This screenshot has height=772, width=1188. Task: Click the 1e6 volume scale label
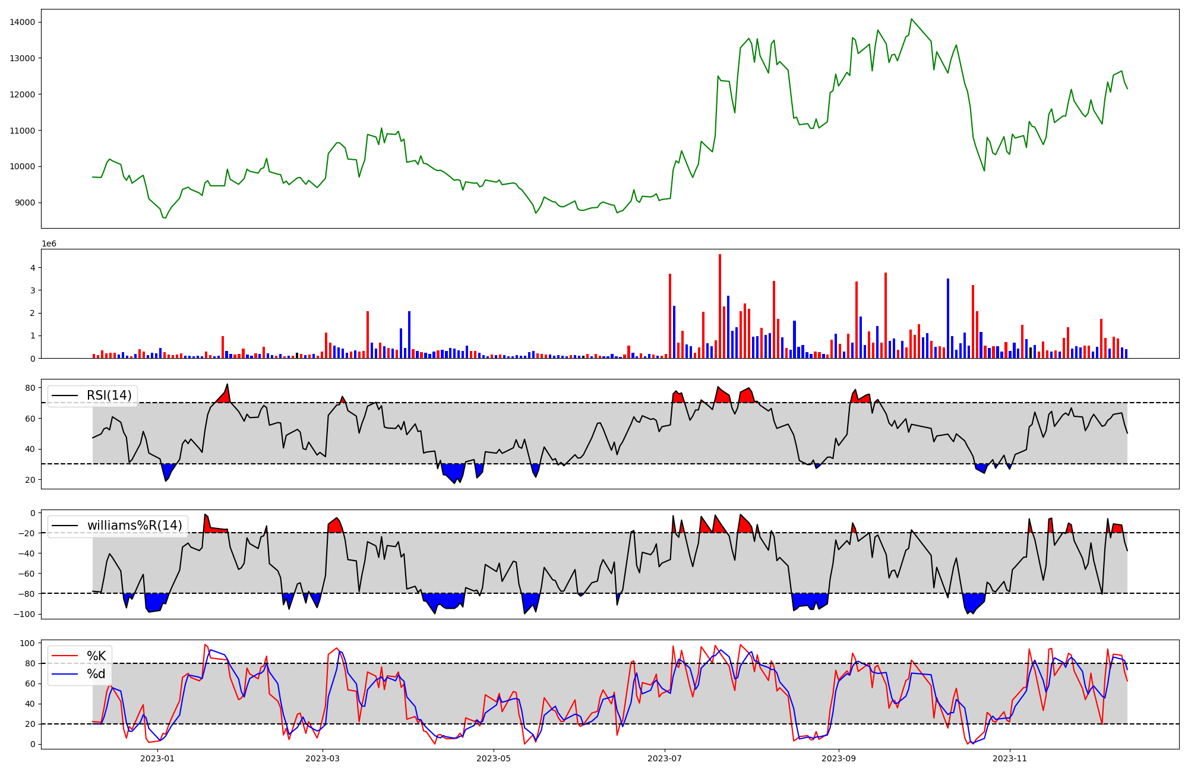[49, 243]
